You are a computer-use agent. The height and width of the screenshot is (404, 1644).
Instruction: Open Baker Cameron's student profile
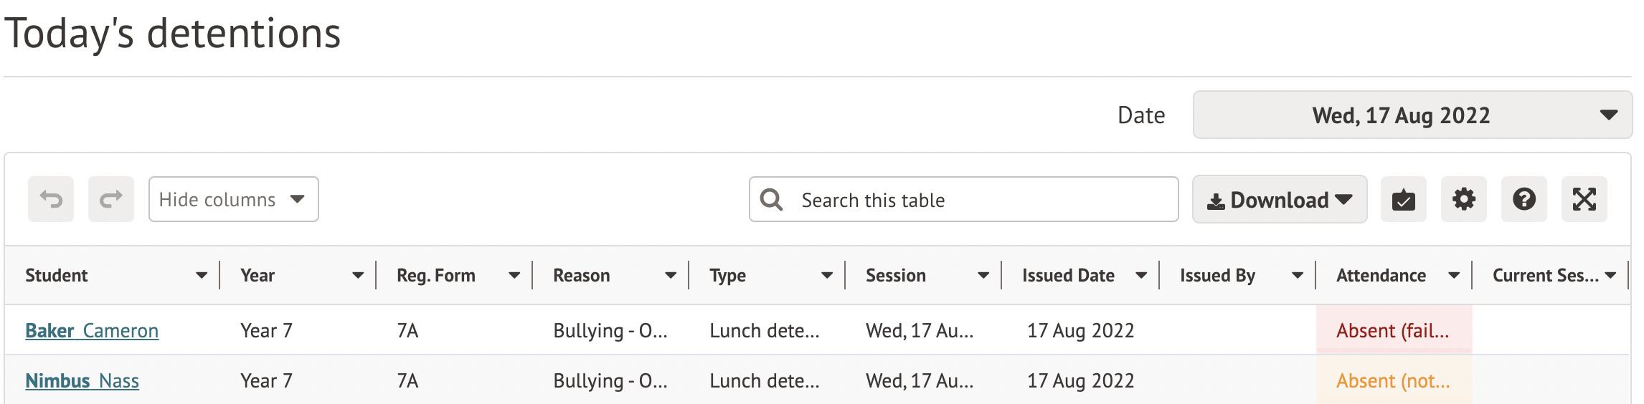92,330
